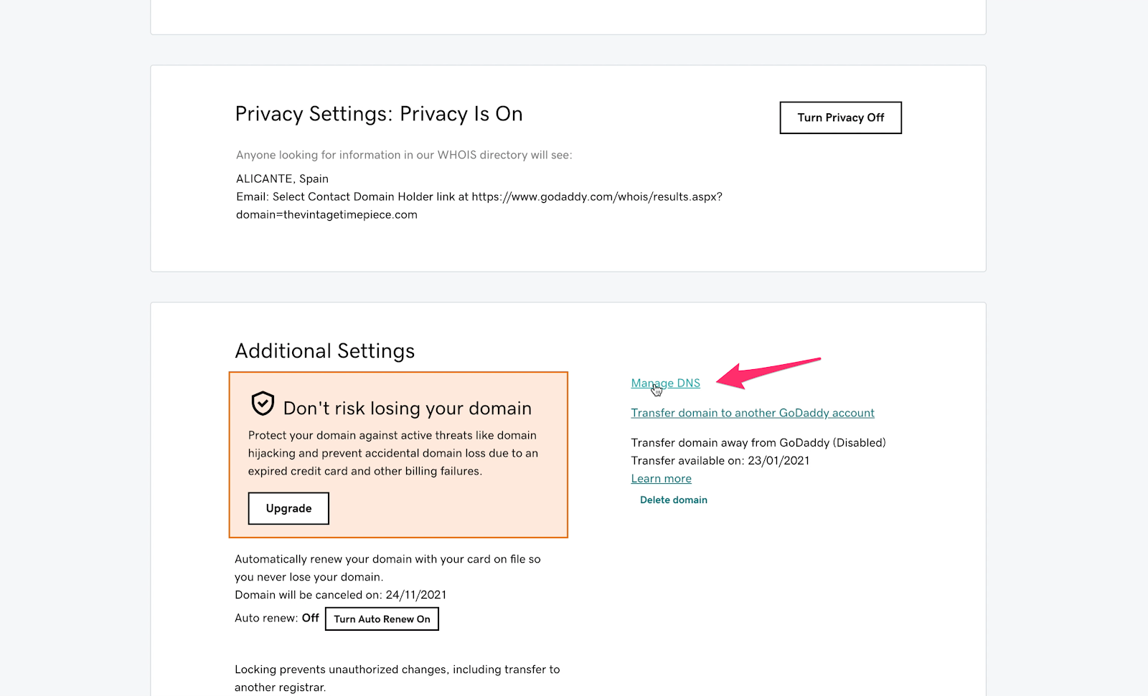The image size is (1148, 696).
Task: Click the shield checkmark icon
Action: click(x=263, y=404)
